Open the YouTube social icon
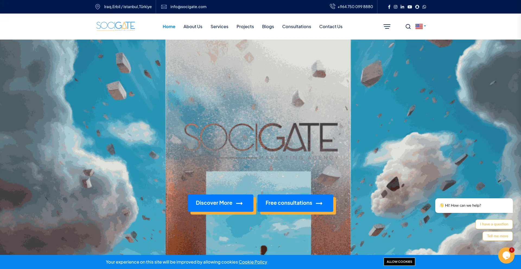Screen dimensions: 521x269 pyautogui.click(x=410, y=7)
